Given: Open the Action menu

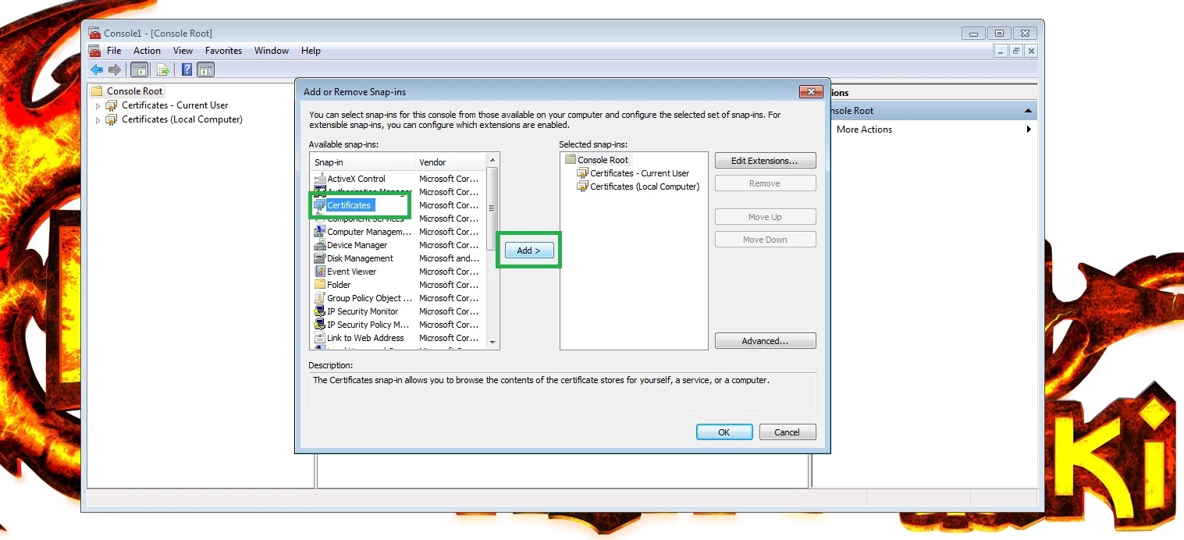Looking at the screenshot, I should [x=147, y=51].
